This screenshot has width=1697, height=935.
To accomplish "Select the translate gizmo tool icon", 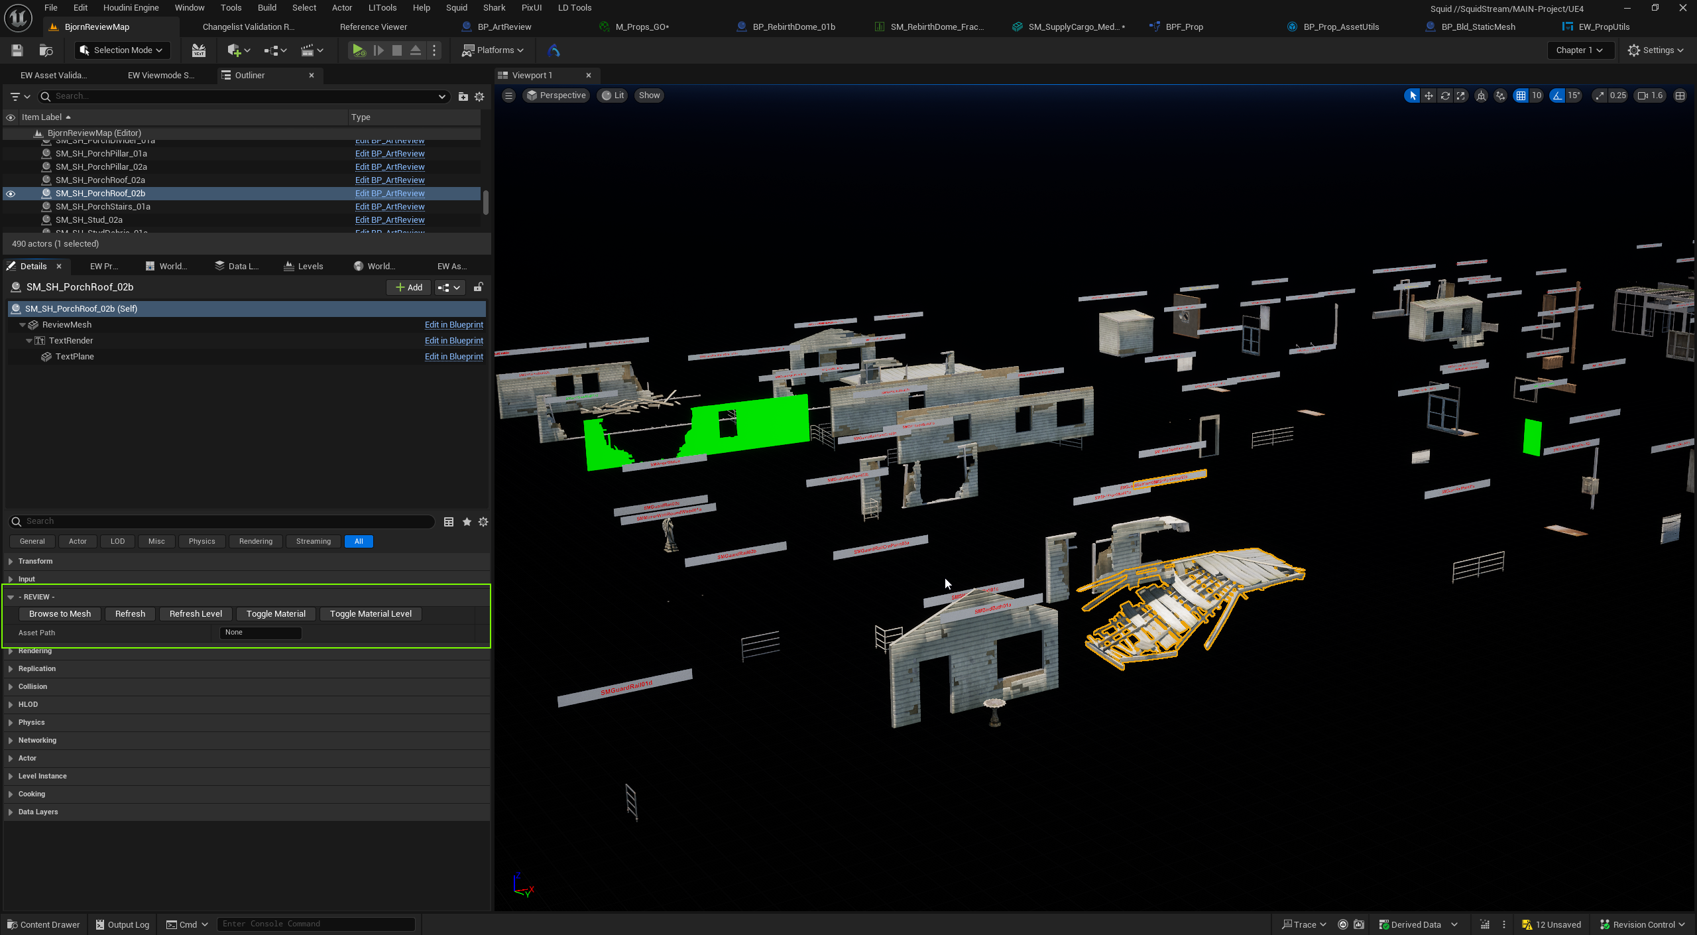I will [x=1429, y=95].
